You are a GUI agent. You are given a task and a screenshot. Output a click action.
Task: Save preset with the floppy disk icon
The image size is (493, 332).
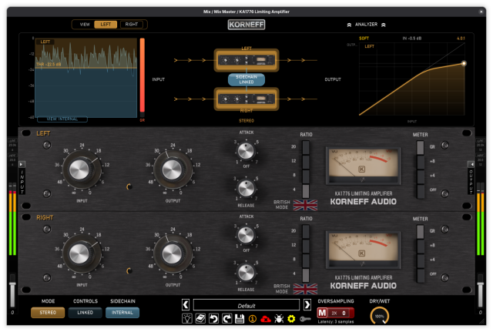point(240,319)
